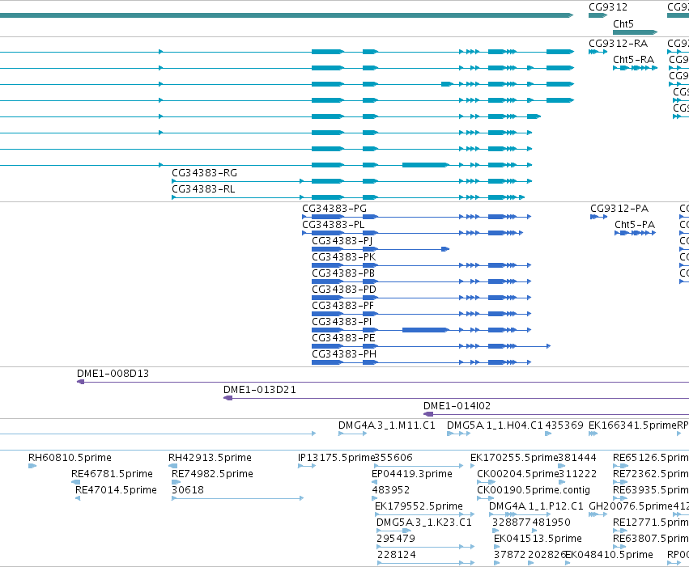Select the CG34383-RG transcript label
The width and height of the screenshot is (689, 567).
point(204,173)
